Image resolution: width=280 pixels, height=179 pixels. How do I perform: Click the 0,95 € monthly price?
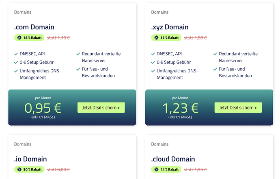coord(43,108)
